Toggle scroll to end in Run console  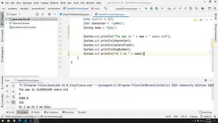click(x=13, y=102)
